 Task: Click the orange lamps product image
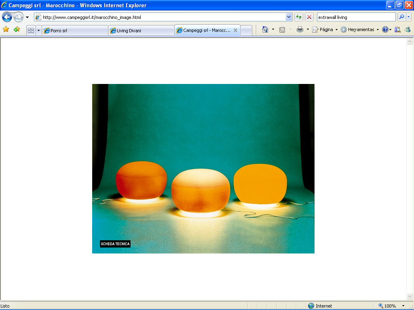pos(203,169)
